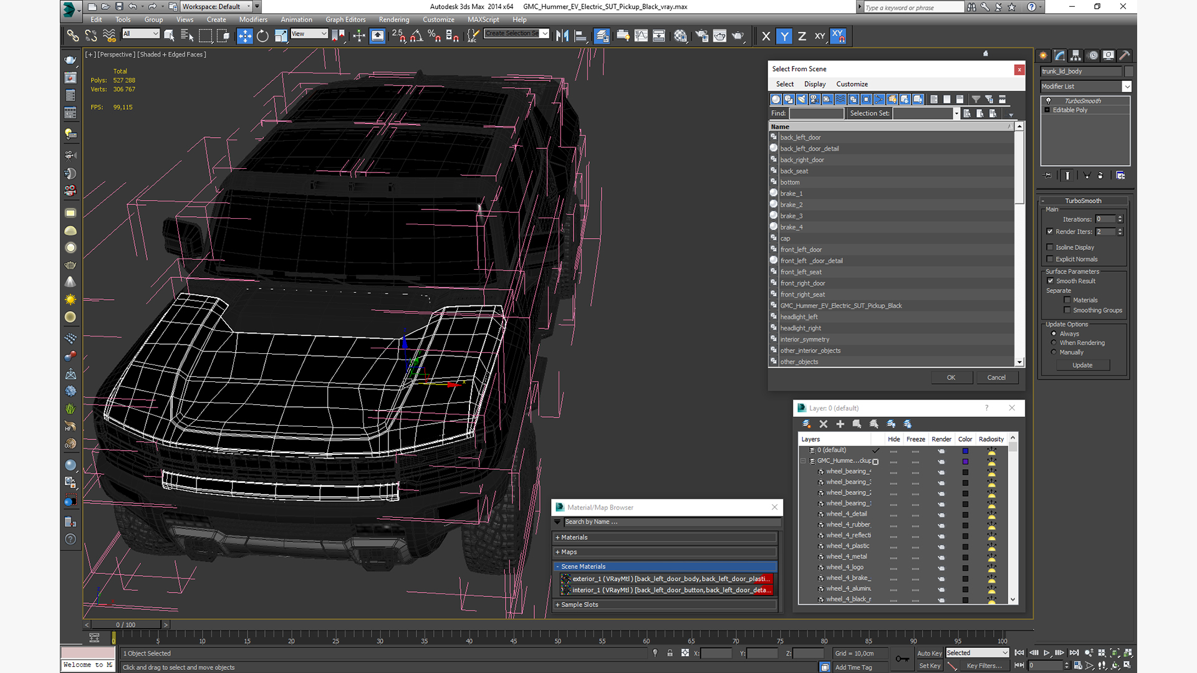This screenshot has width=1197, height=673.
Task: Select When Rendering update option
Action: (1054, 343)
